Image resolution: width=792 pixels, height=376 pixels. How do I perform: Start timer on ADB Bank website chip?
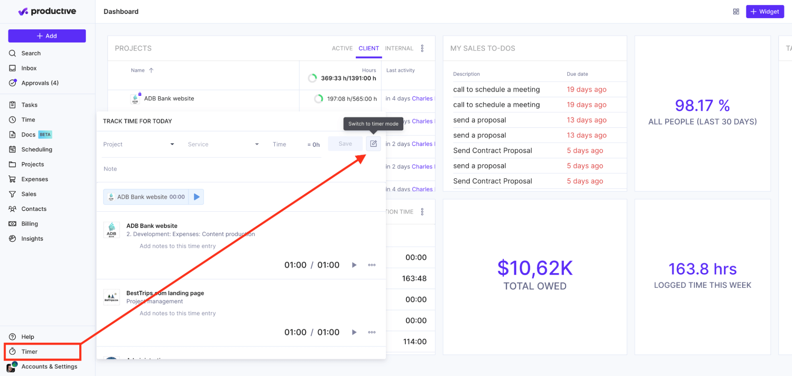click(x=197, y=197)
